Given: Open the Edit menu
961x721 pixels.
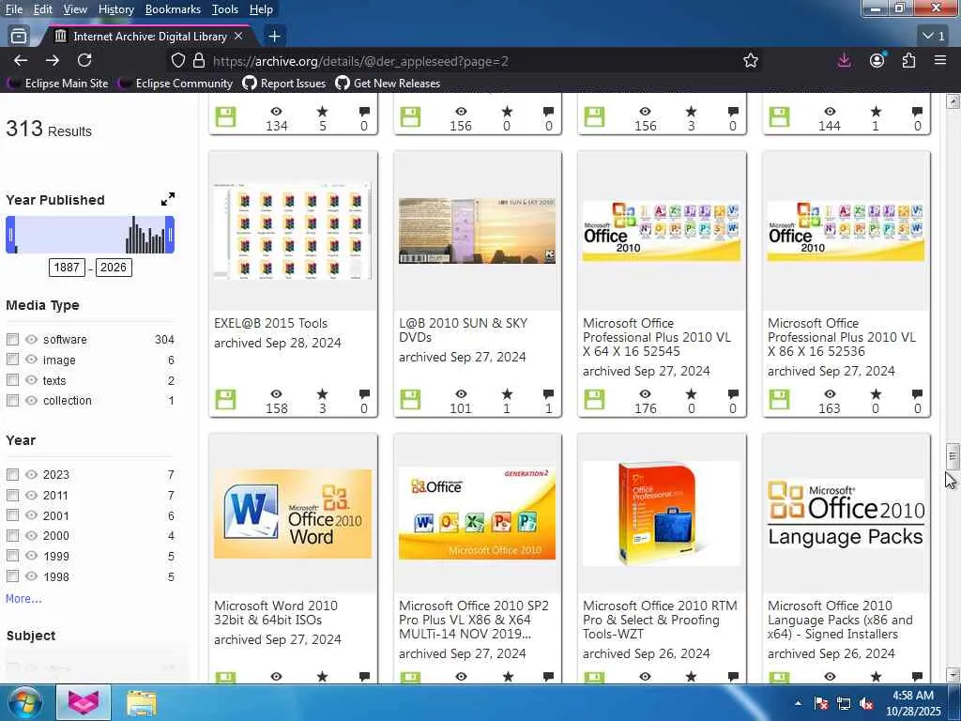Looking at the screenshot, I should [42, 9].
